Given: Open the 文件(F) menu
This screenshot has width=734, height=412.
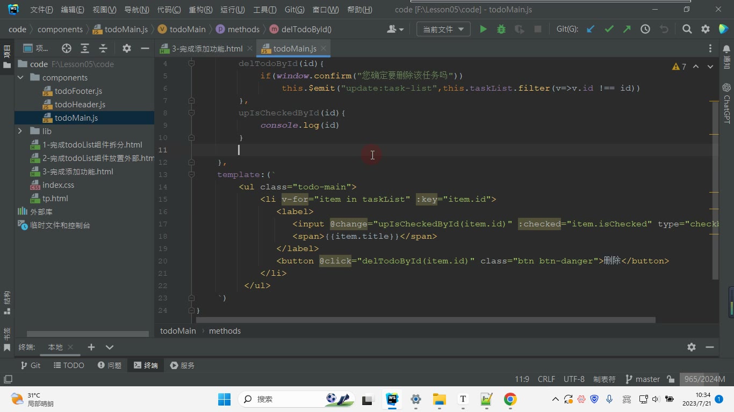Looking at the screenshot, I should (41, 10).
